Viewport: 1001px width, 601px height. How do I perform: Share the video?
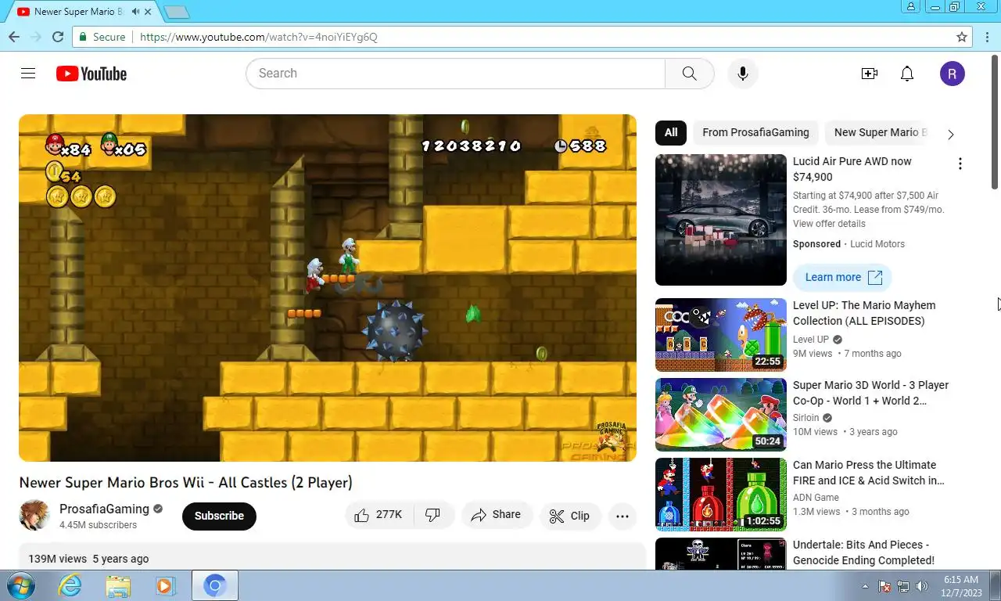(x=496, y=515)
